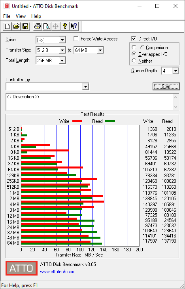185x289 pixels.
Task: Click the 1 KB read value 11235
Action: pos(170,135)
